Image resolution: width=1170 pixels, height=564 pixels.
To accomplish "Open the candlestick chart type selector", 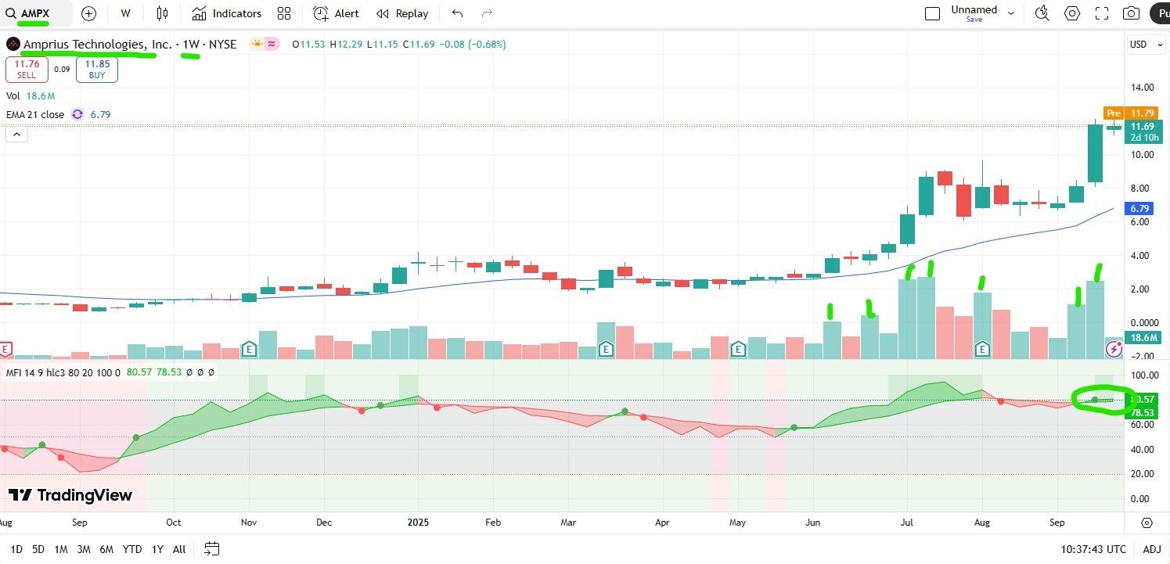I will 162,13.
